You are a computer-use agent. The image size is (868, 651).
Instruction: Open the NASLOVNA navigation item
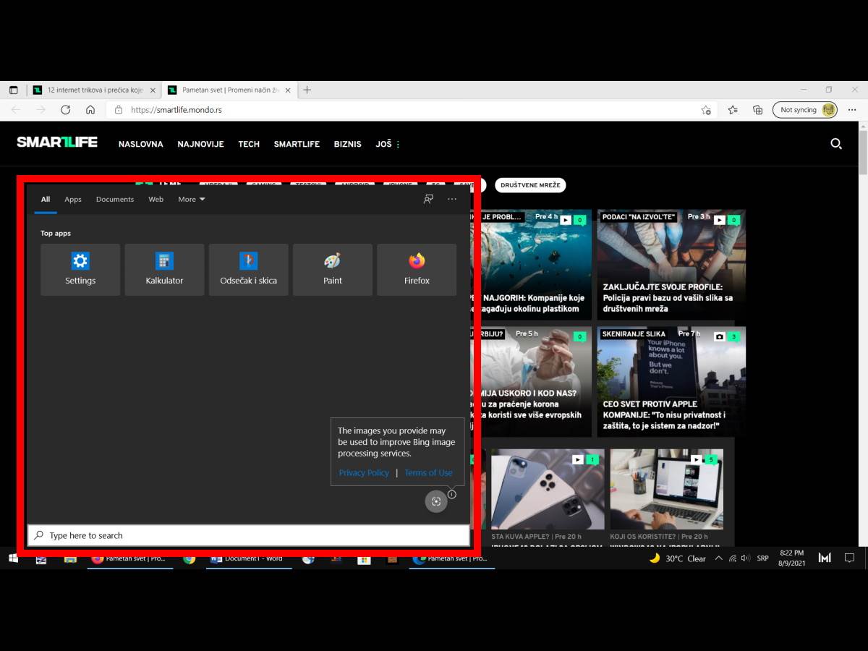pyautogui.click(x=141, y=144)
